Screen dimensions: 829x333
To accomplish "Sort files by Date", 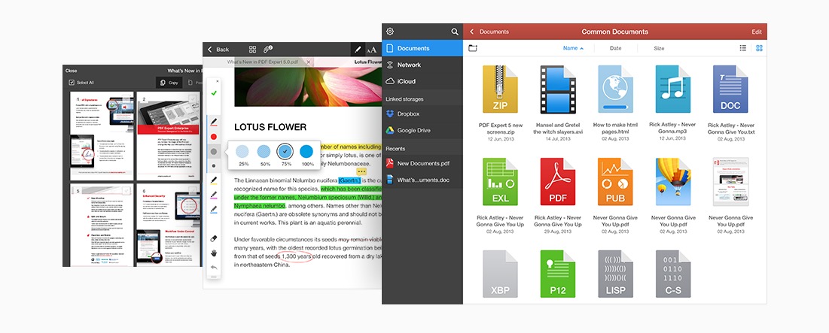I will [x=615, y=48].
